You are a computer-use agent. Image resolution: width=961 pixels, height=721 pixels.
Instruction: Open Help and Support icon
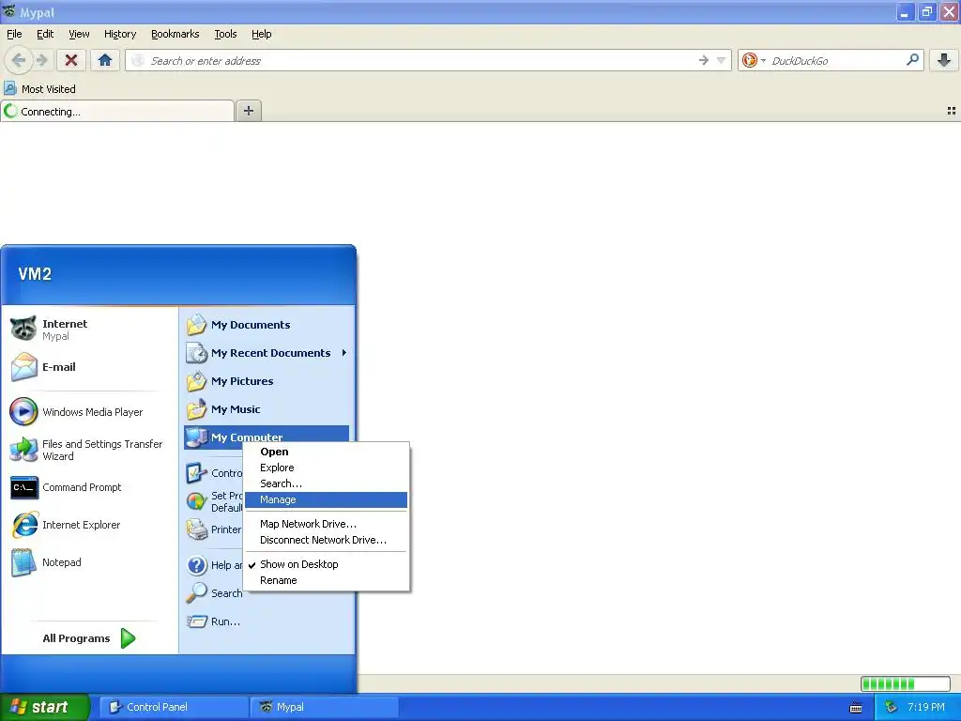point(197,564)
